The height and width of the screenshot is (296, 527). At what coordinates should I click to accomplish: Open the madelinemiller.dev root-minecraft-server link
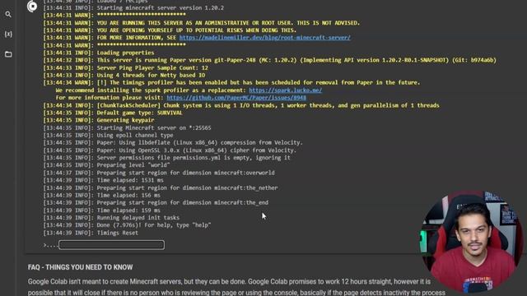pos(265,38)
